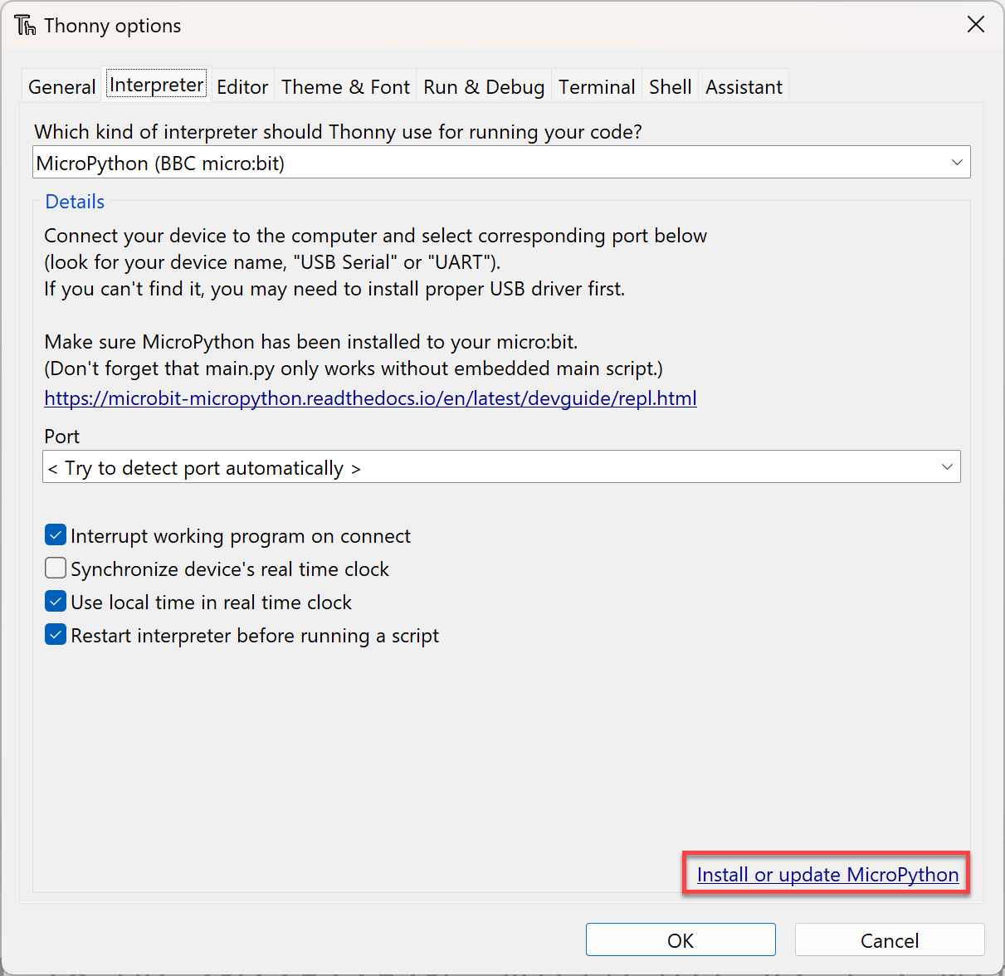
Task: Enable Synchronize device's real time clock
Action: pos(56,569)
